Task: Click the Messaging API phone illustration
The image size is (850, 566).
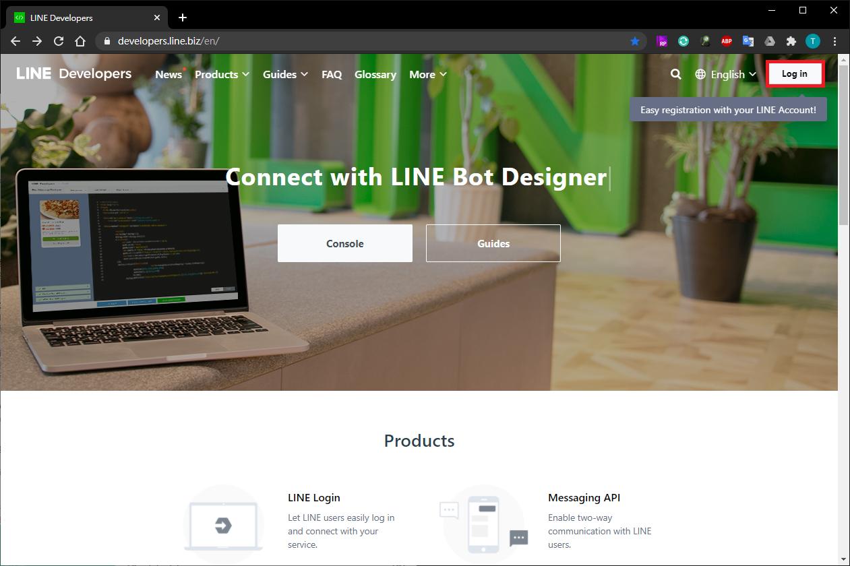Action: 483,524
